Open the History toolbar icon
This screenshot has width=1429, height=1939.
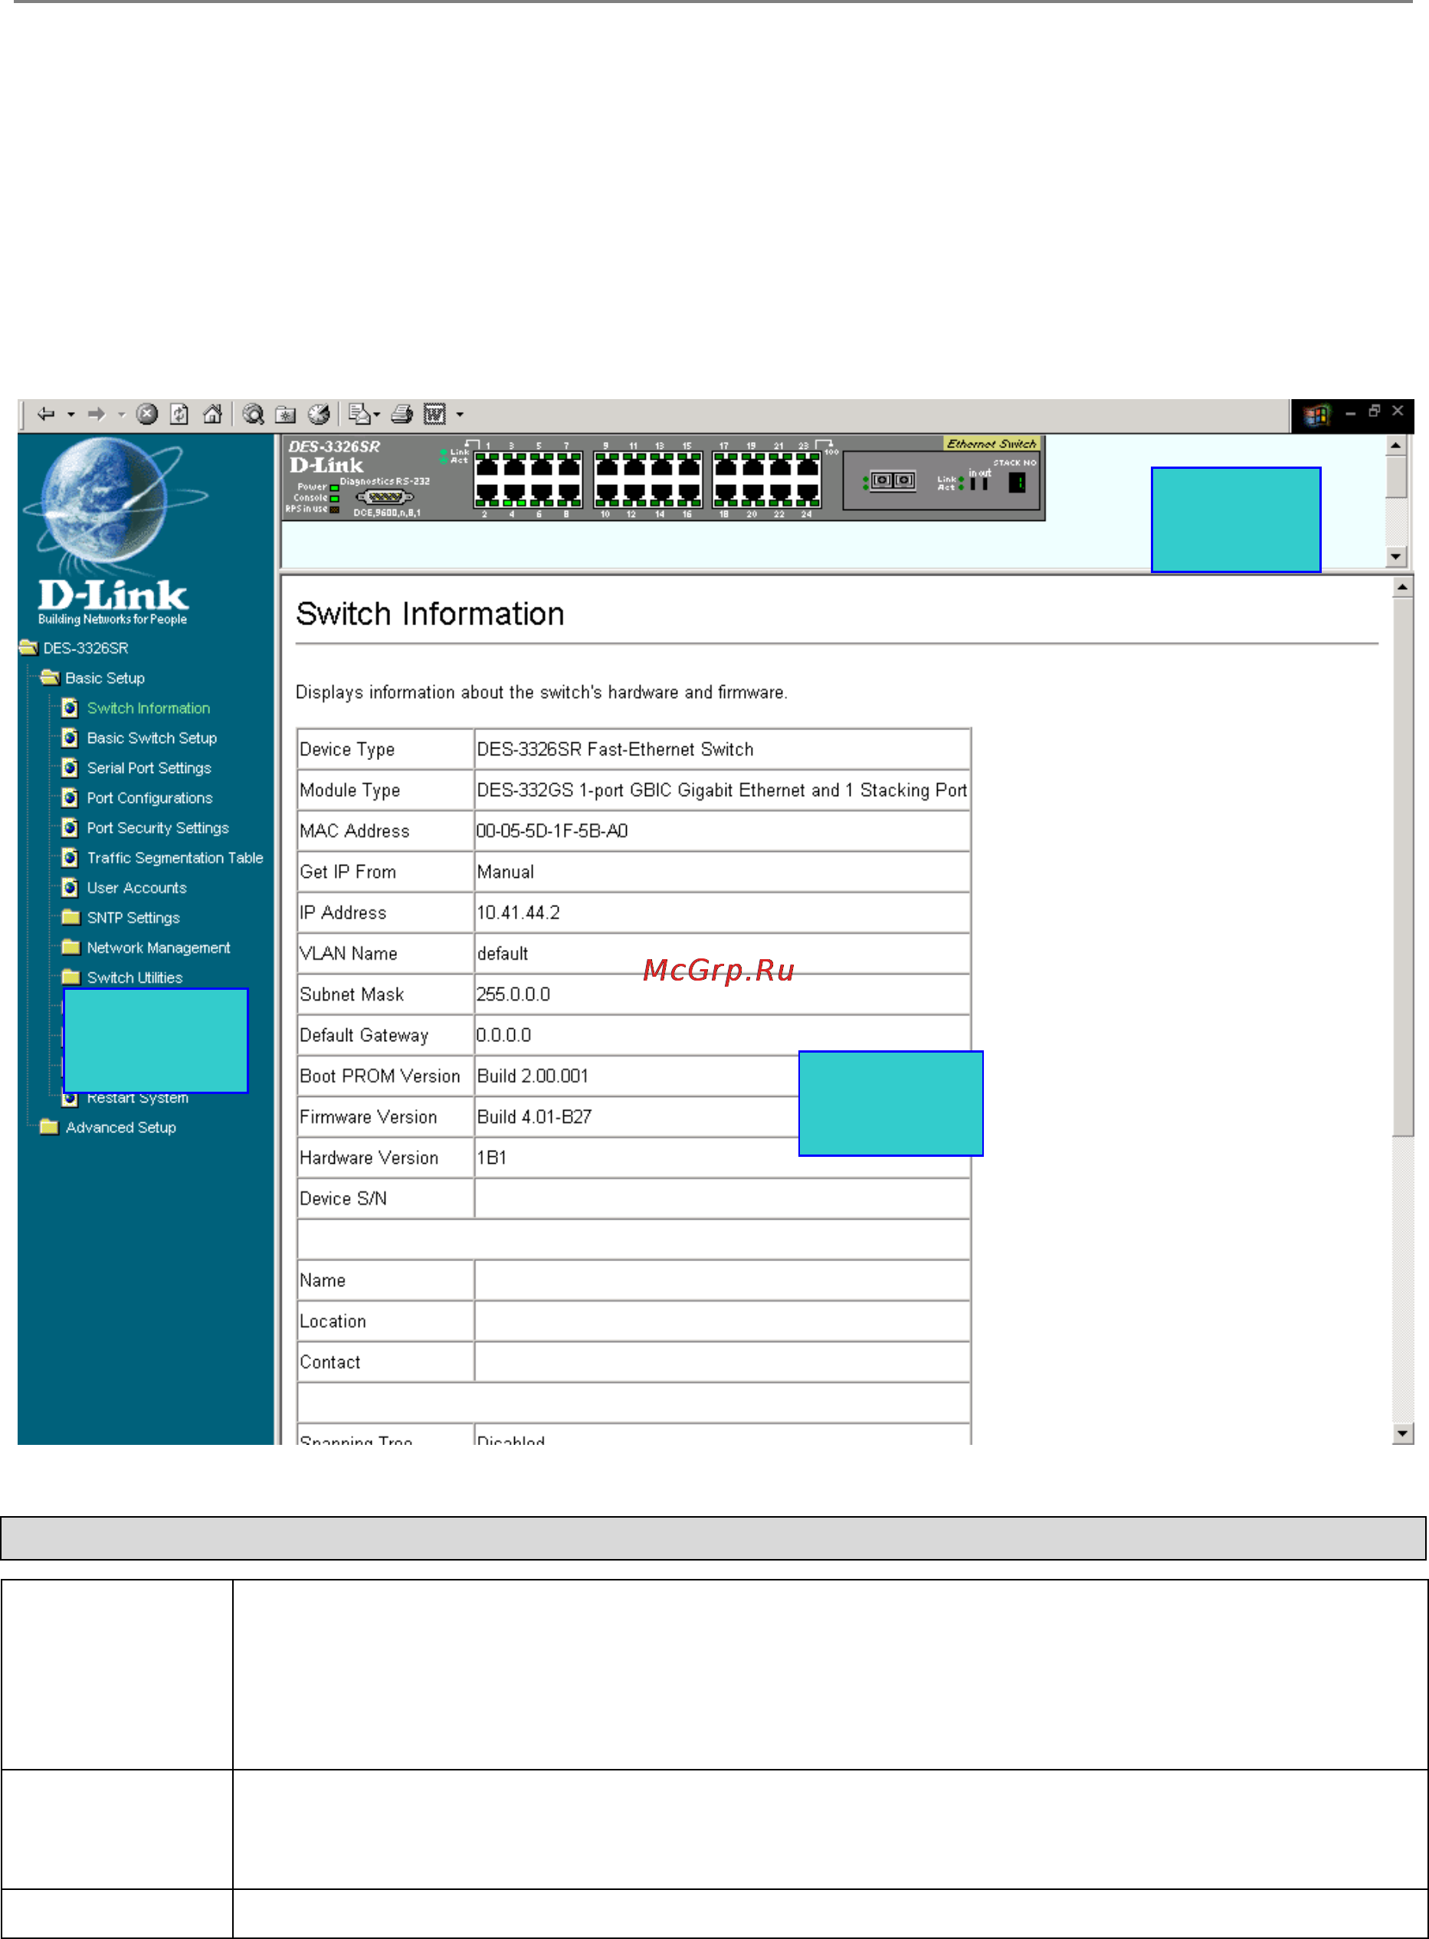click(x=320, y=414)
